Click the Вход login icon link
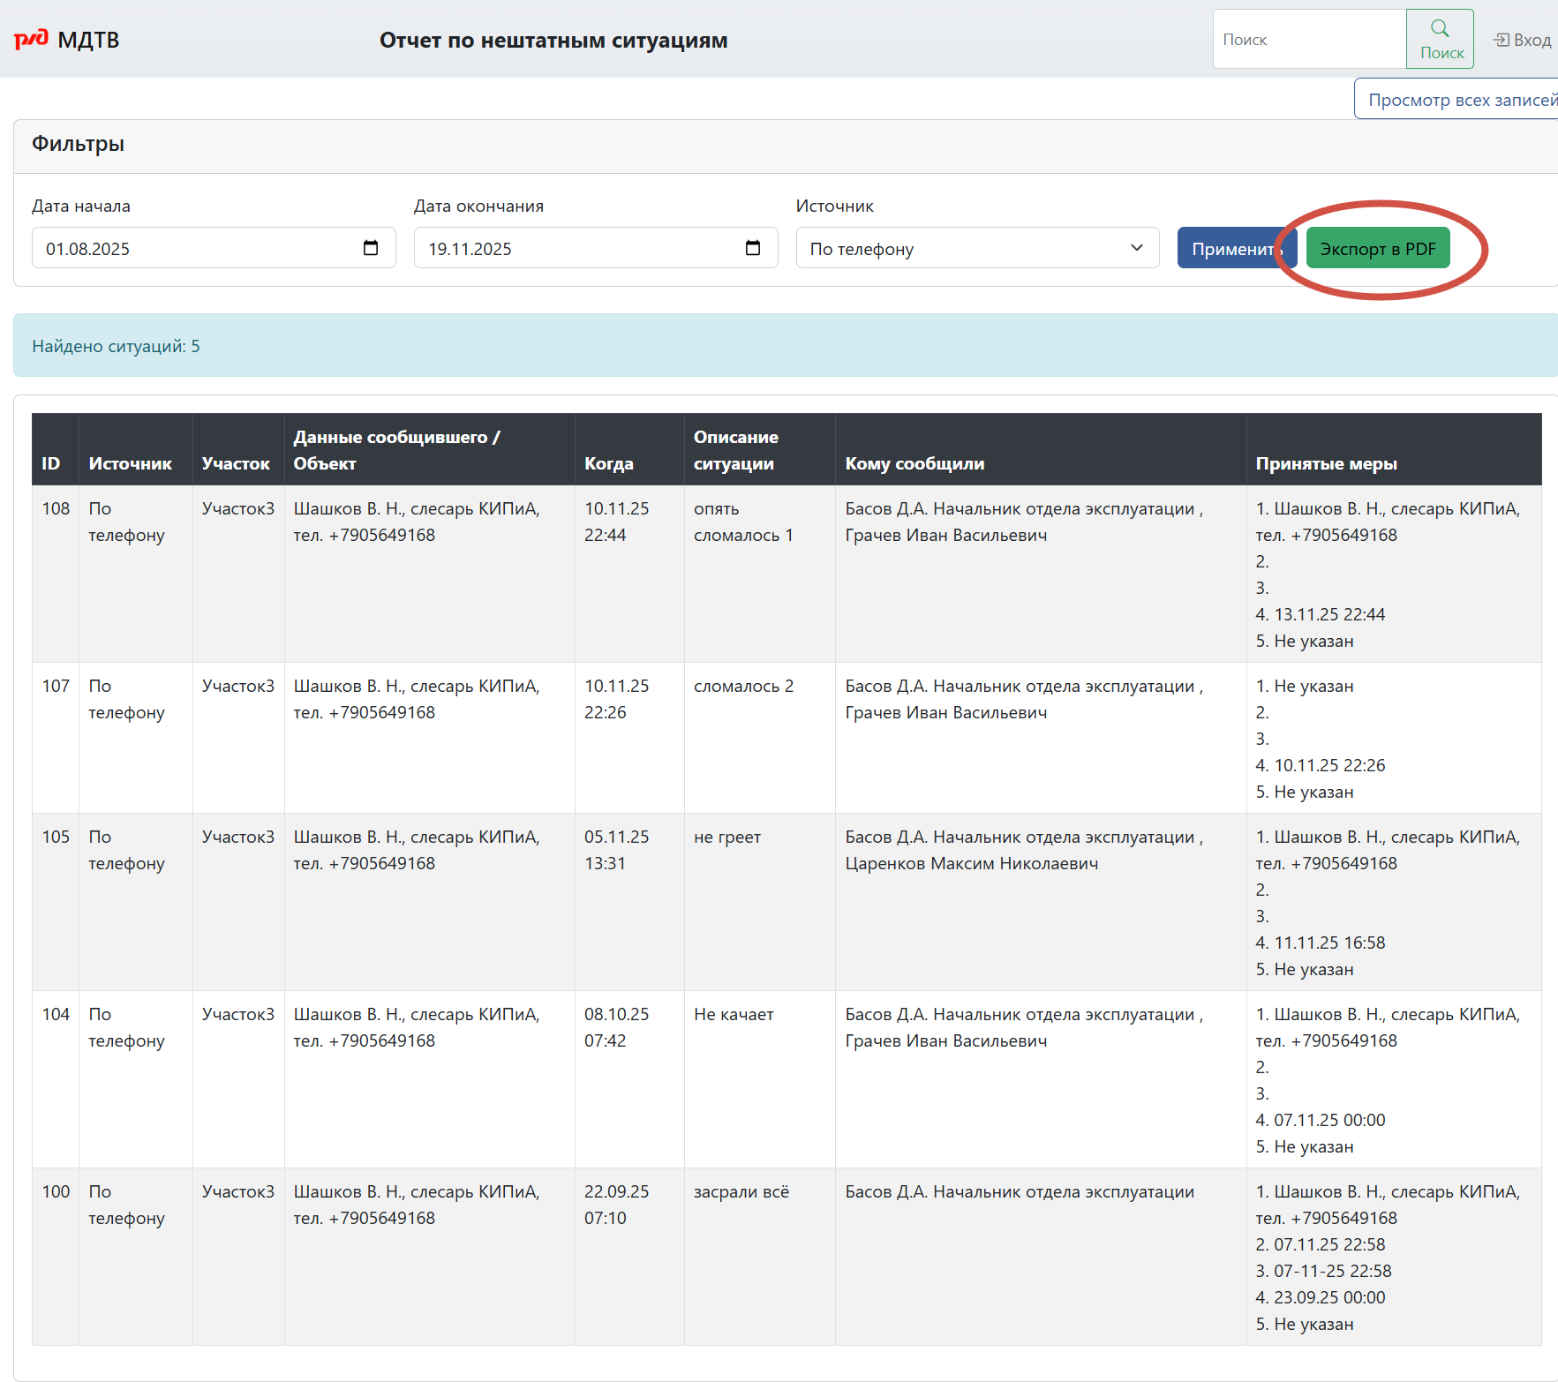1558x1382 pixels. (x=1522, y=40)
